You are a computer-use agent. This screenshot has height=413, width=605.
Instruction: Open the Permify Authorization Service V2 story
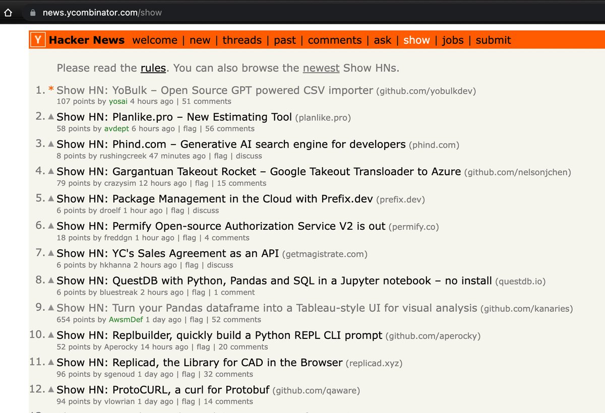221,226
